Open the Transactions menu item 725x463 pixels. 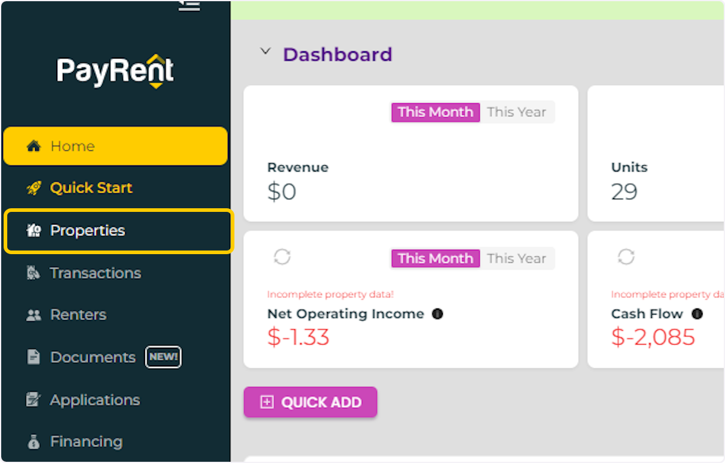(x=95, y=273)
